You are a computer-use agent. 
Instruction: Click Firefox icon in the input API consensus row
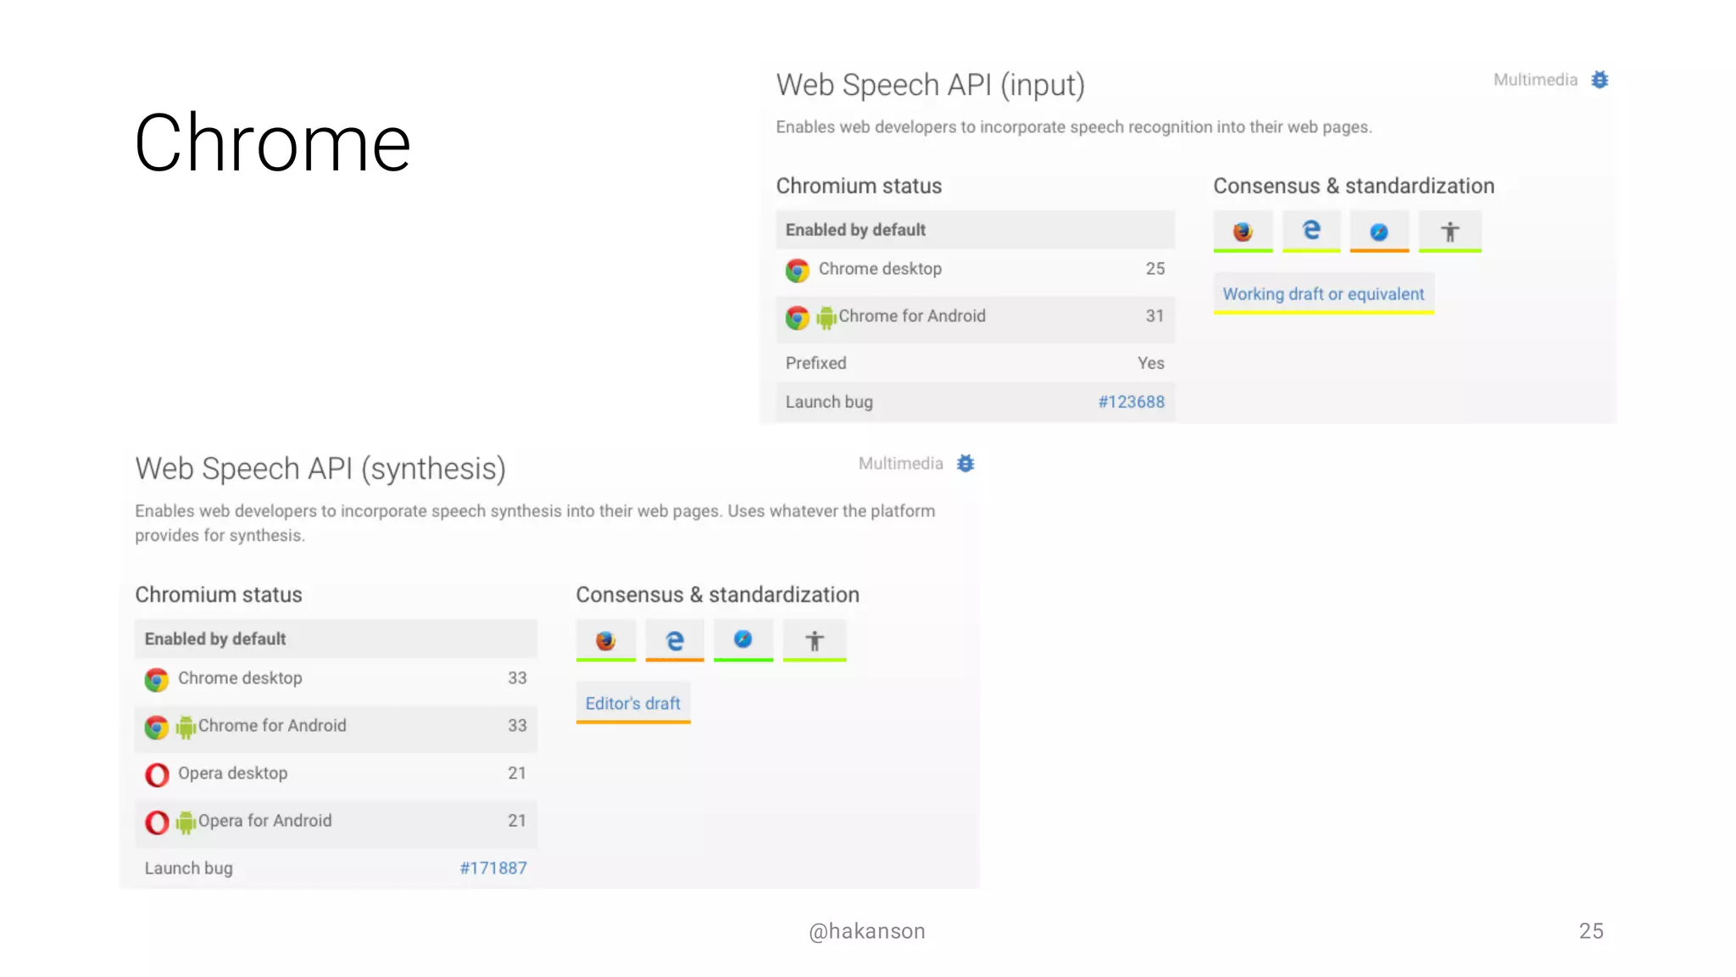click(1243, 232)
